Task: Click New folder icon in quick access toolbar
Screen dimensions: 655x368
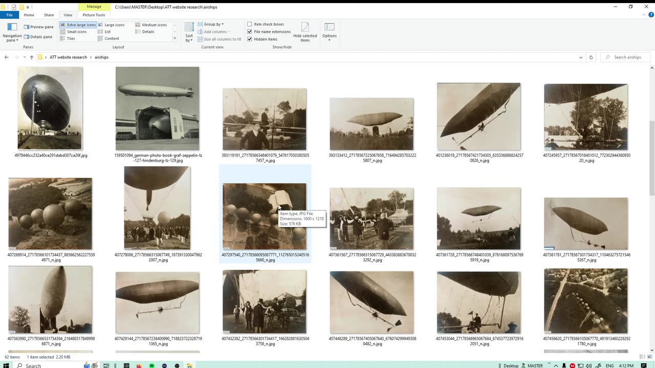Action: coord(21,7)
